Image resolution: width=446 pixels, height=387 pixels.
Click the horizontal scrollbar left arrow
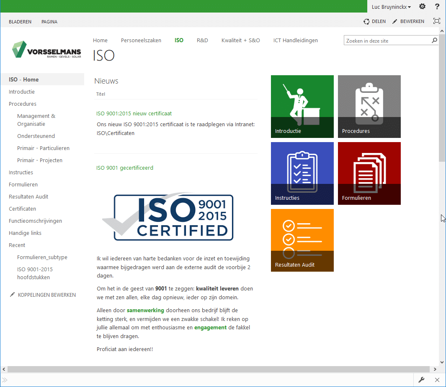coord(4,369)
